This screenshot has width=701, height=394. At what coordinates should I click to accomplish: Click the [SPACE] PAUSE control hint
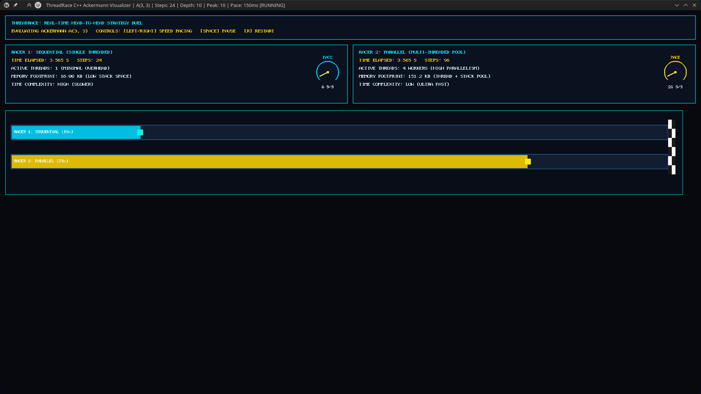[x=218, y=31]
